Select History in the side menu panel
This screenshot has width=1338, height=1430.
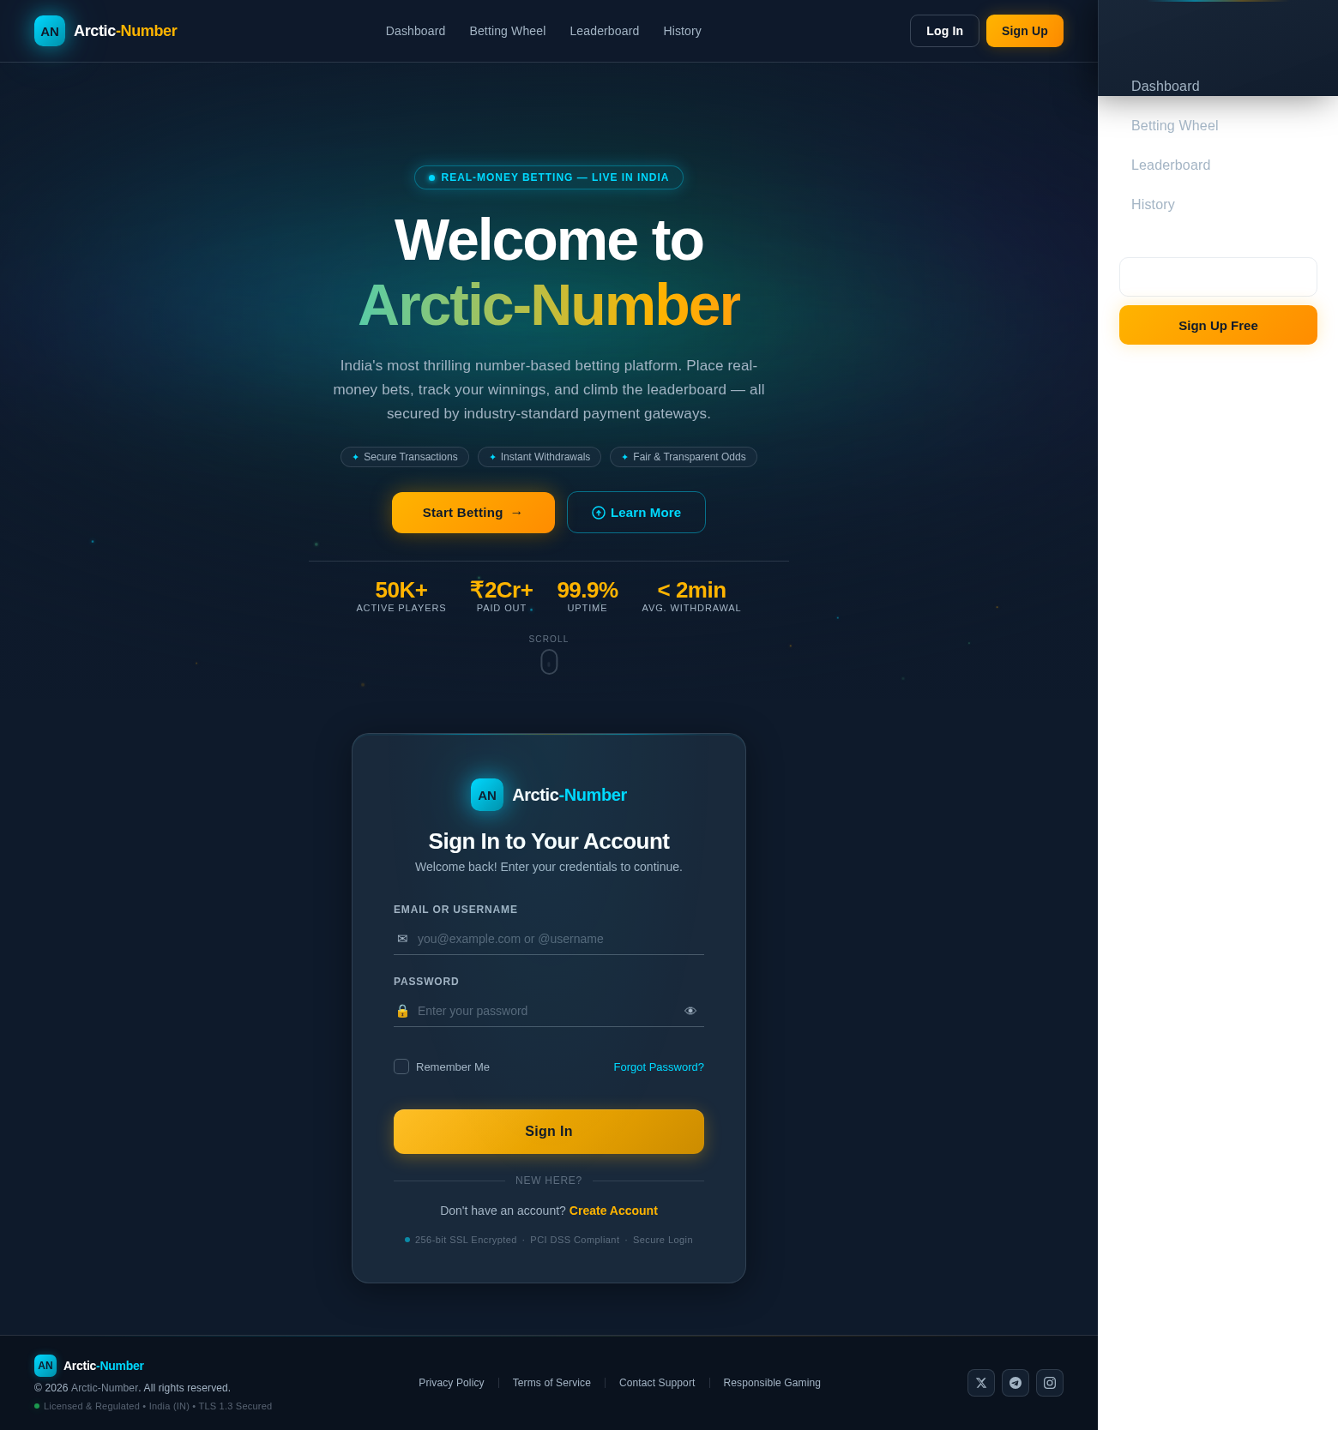pyautogui.click(x=1153, y=204)
